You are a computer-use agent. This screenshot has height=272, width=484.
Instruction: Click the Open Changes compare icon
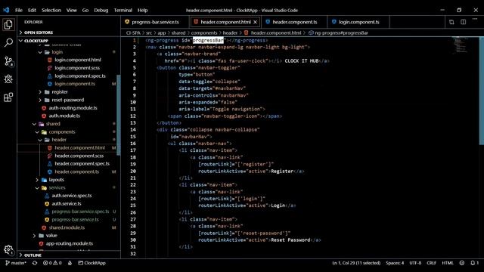click(451, 22)
